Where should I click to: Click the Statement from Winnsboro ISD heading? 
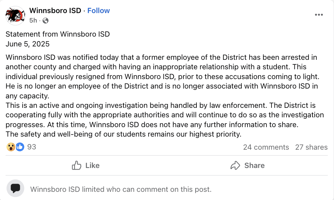pyautogui.click(x=58, y=34)
